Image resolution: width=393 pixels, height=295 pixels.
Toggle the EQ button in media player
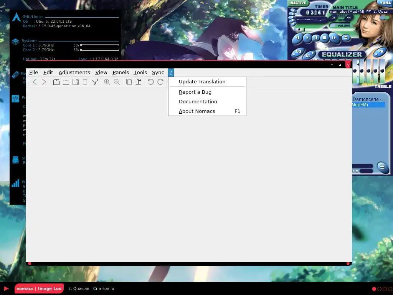298,52
